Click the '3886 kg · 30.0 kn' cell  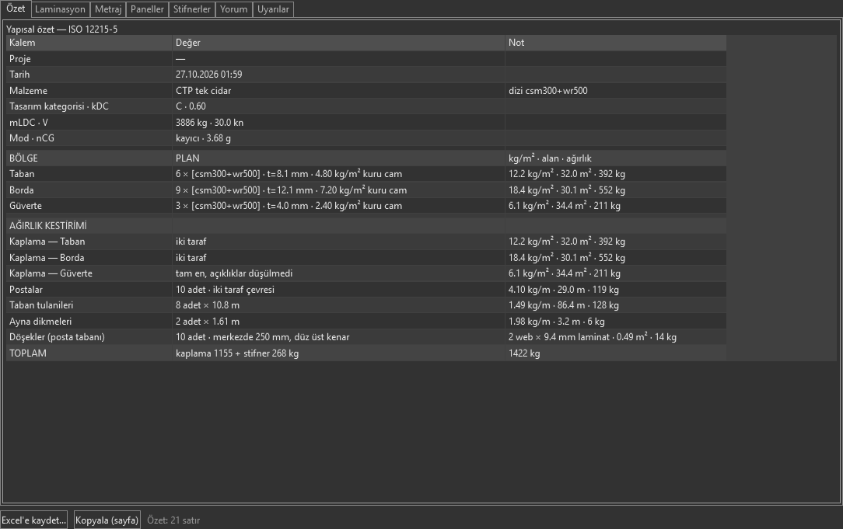coord(339,123)
